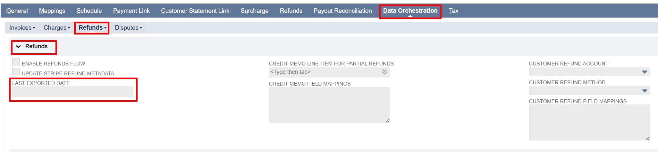Go to the Payment Link tab
This screenshot has height=152, width=658.
131,11
